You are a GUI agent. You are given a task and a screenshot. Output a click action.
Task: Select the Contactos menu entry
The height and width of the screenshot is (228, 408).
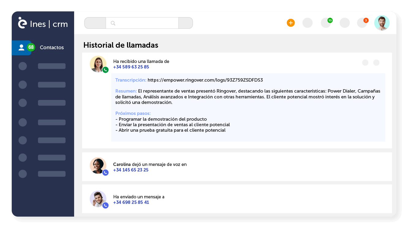[x=51, y=47]
